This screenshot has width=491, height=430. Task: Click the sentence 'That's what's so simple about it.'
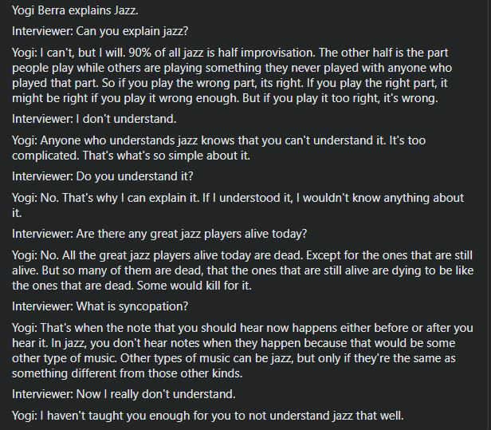point(167,156)
